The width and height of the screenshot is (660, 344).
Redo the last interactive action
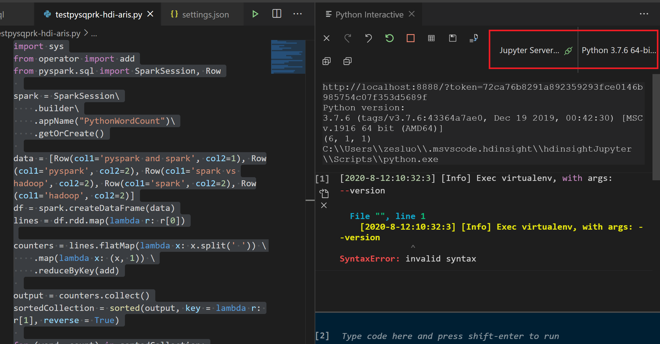pyautogui.click(x=348, y=38)
